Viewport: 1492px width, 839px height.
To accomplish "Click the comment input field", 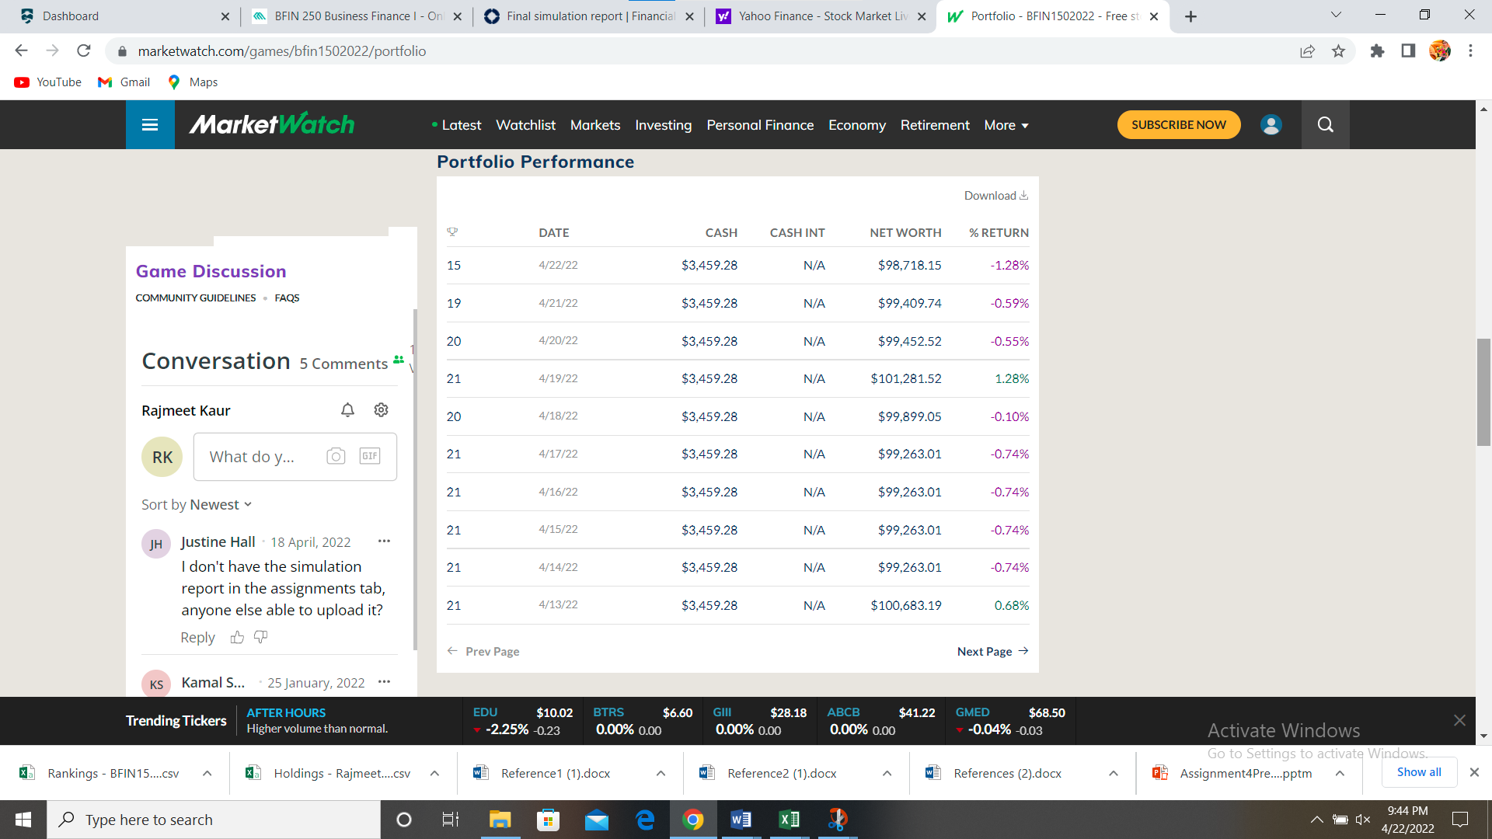I will tap(295, 457).
